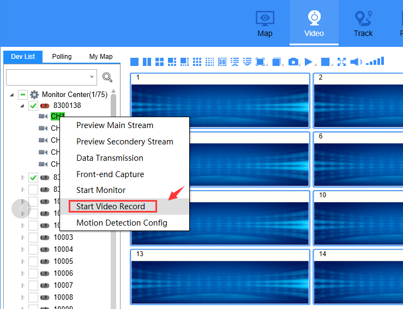Viewport: 403px width, 309px height.
Task: Check the 10008 device checkbox
Action: point(33,298)
